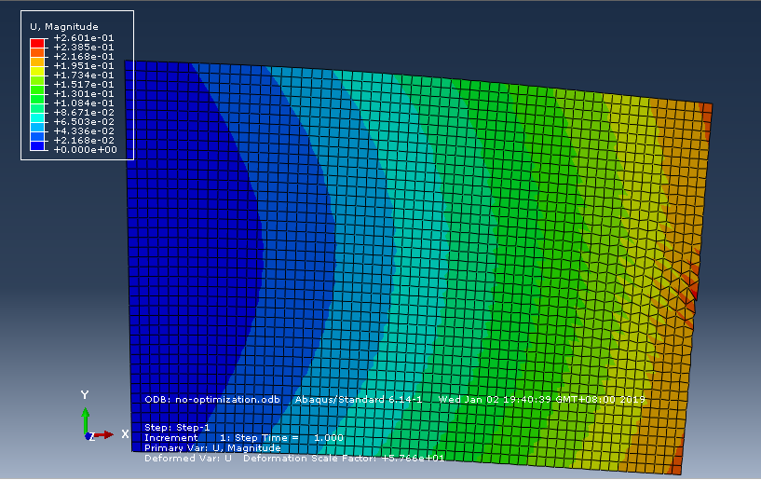Click the dark blue bottom legend swatch
The image size is (761, 480).
tap(37, 145)
